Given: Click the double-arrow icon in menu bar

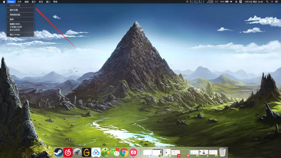Looking at the screenshot, I should pyautogui.click(x=216, y=2).
